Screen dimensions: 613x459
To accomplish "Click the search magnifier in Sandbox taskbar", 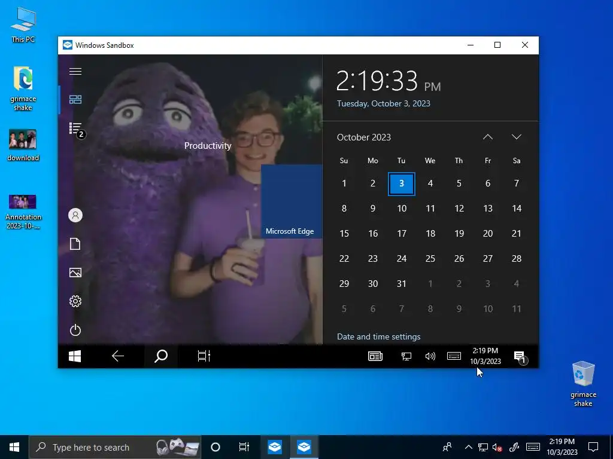I will click(160, 356).
